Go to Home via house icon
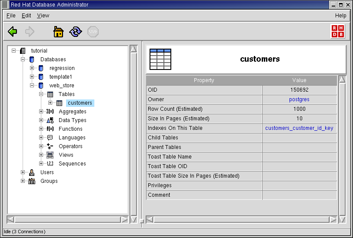Screen dimensions: 353x238 [x=58, y=32]
